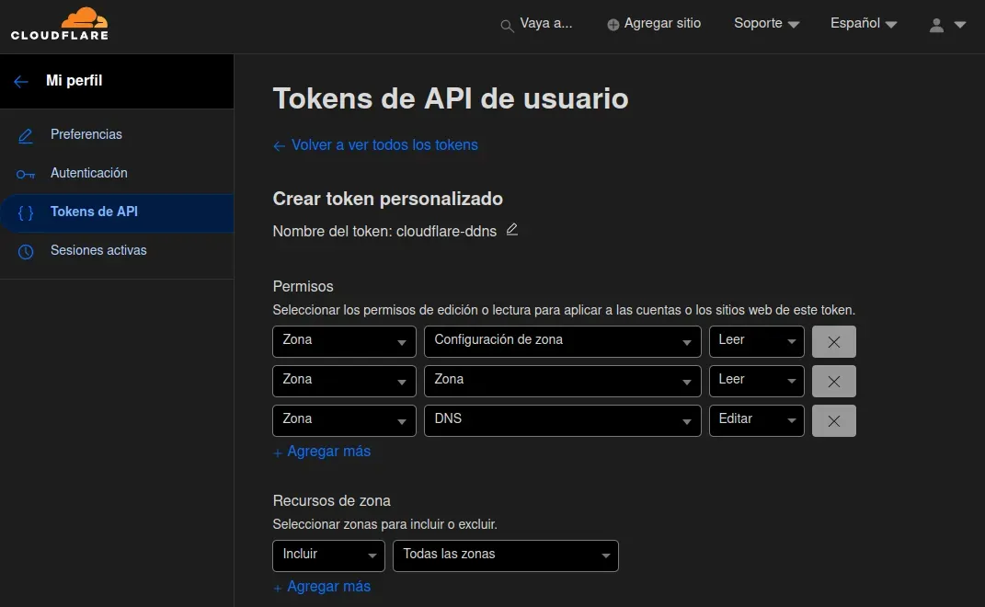Expand the Incluir dropdown

coord(328,555)
